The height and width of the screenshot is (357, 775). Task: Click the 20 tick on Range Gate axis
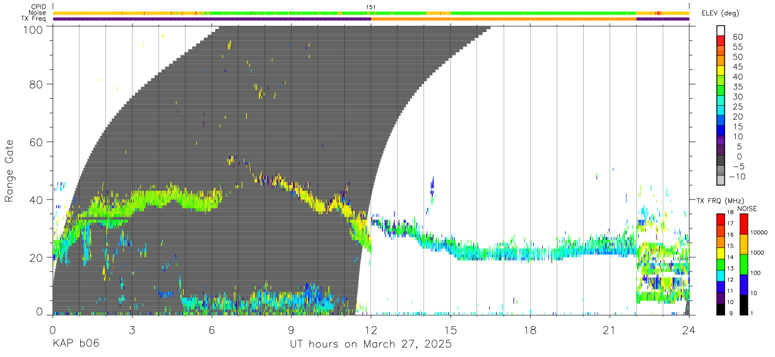coord(37,258)
